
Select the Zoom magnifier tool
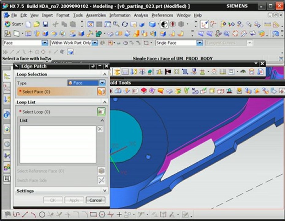coord(116,24)
